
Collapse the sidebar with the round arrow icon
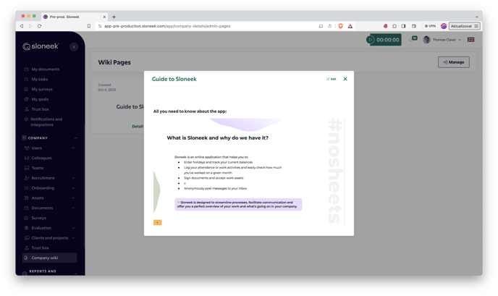[74, 46]
